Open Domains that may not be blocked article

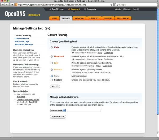point(28,102)
